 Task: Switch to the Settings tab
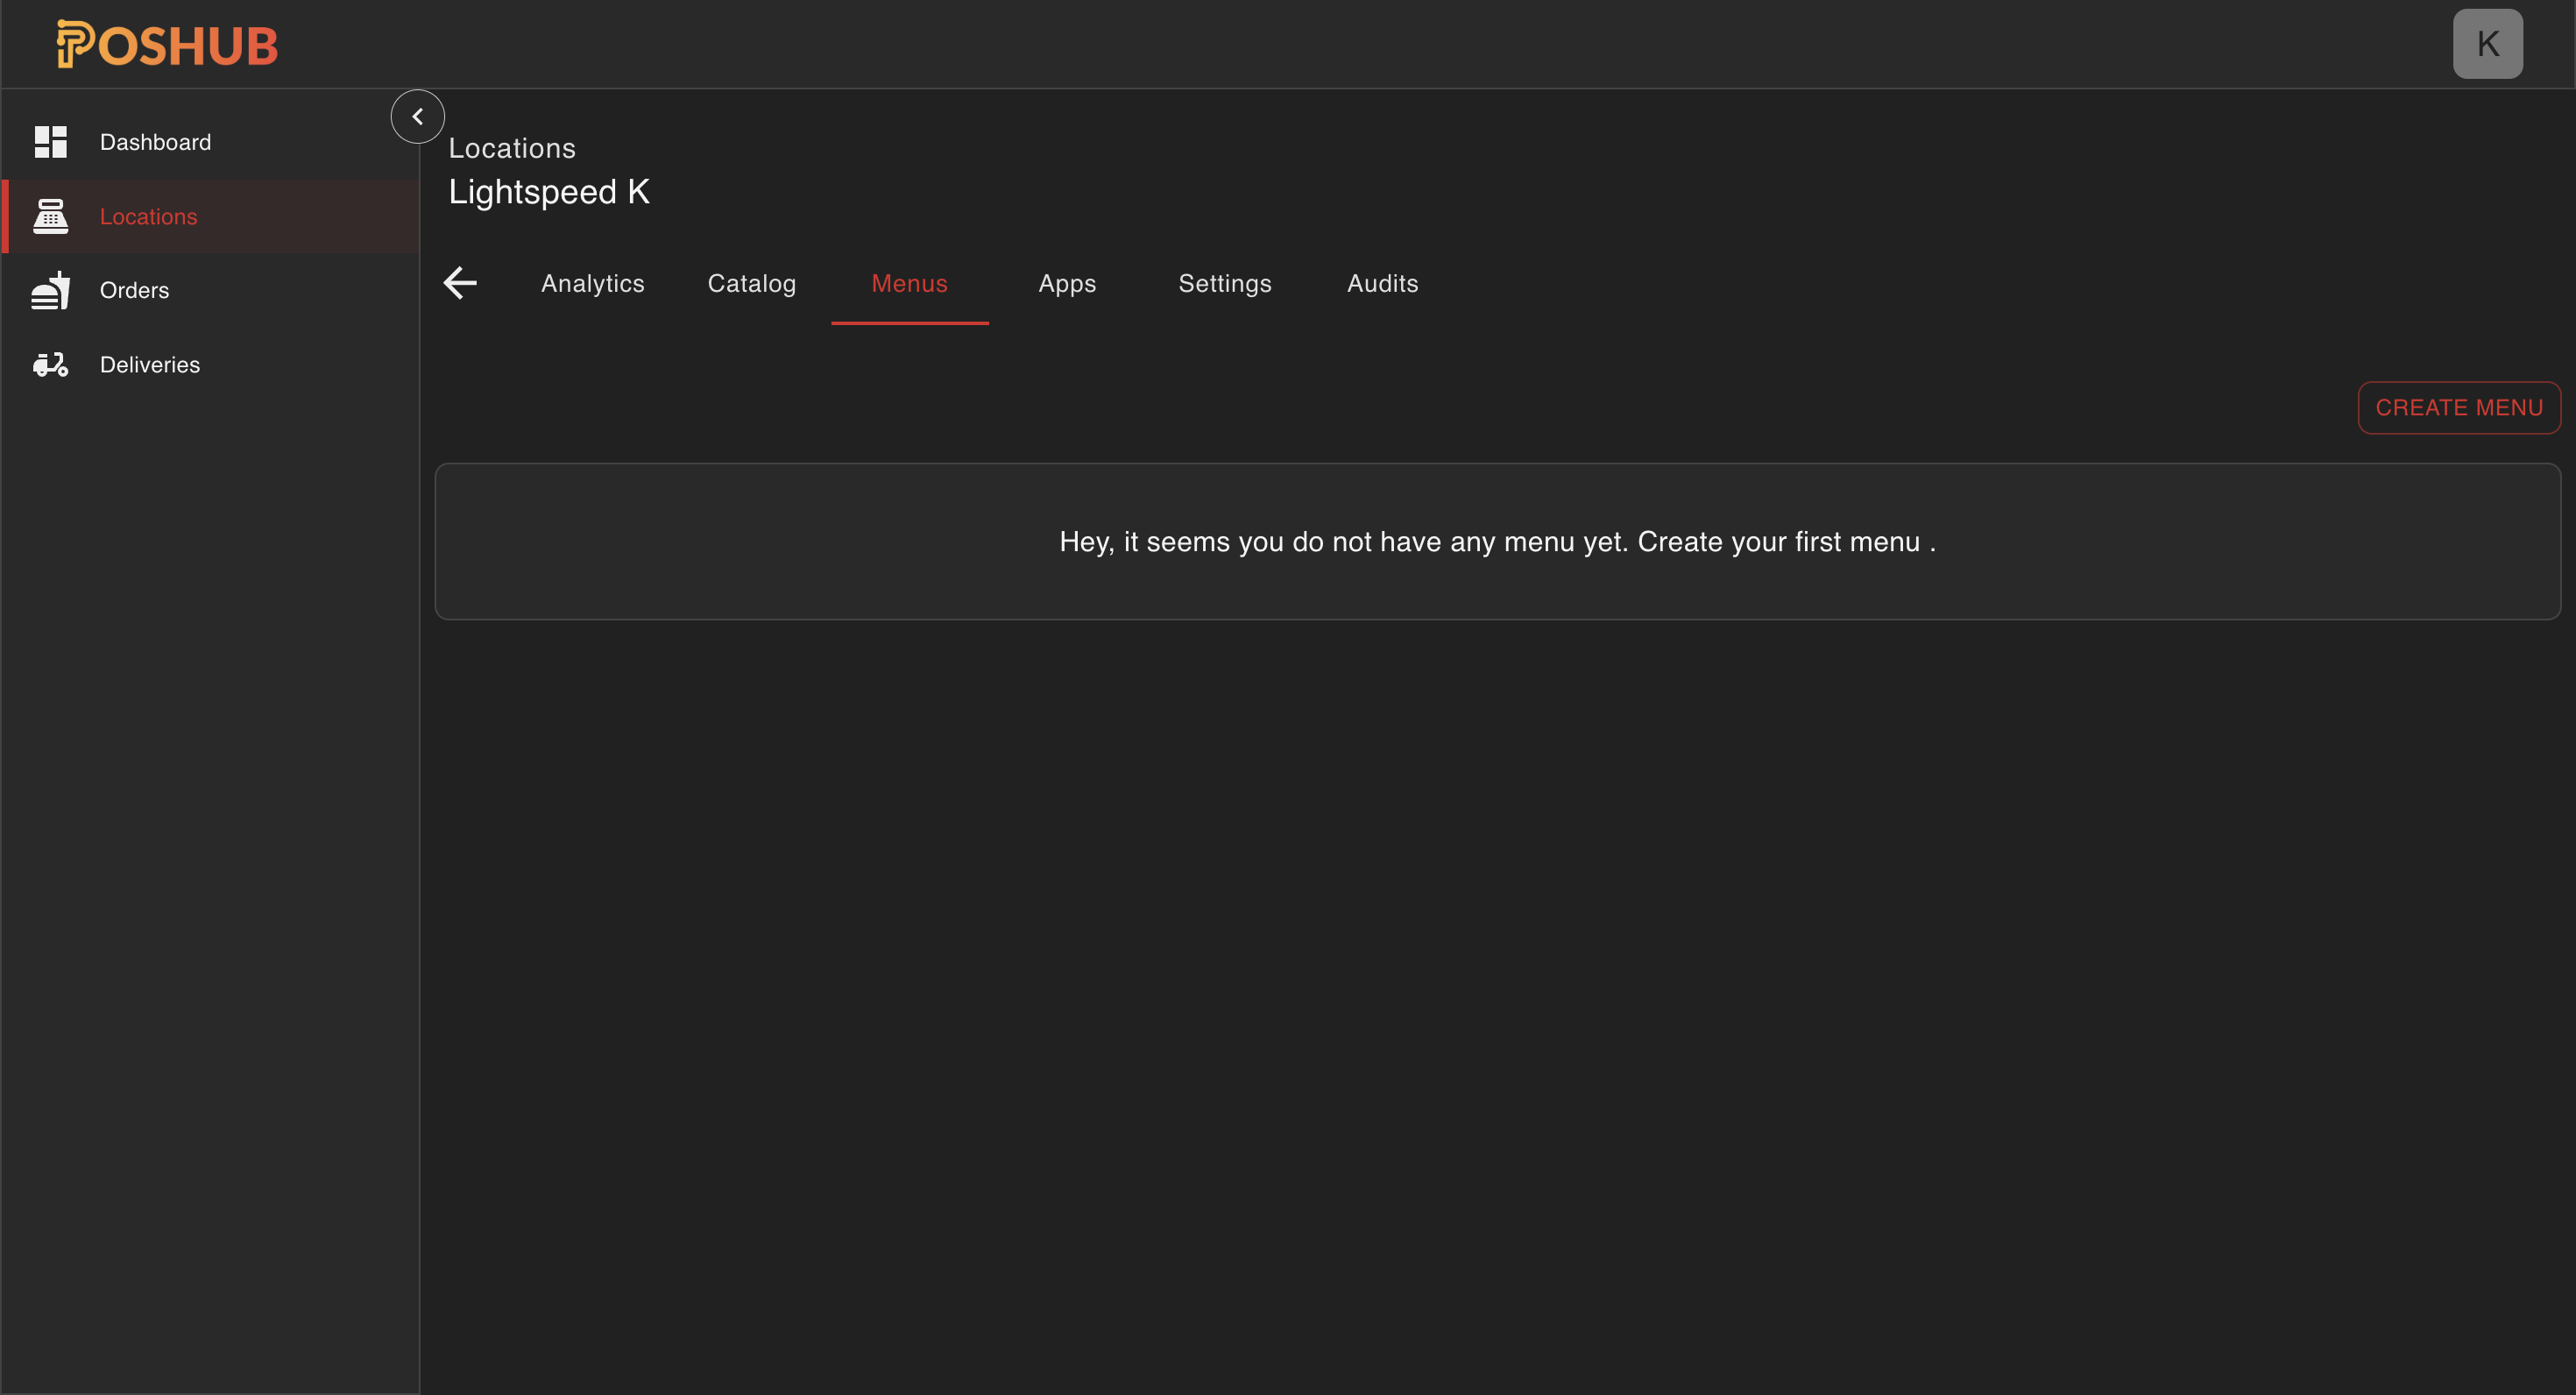point(1224,283)
